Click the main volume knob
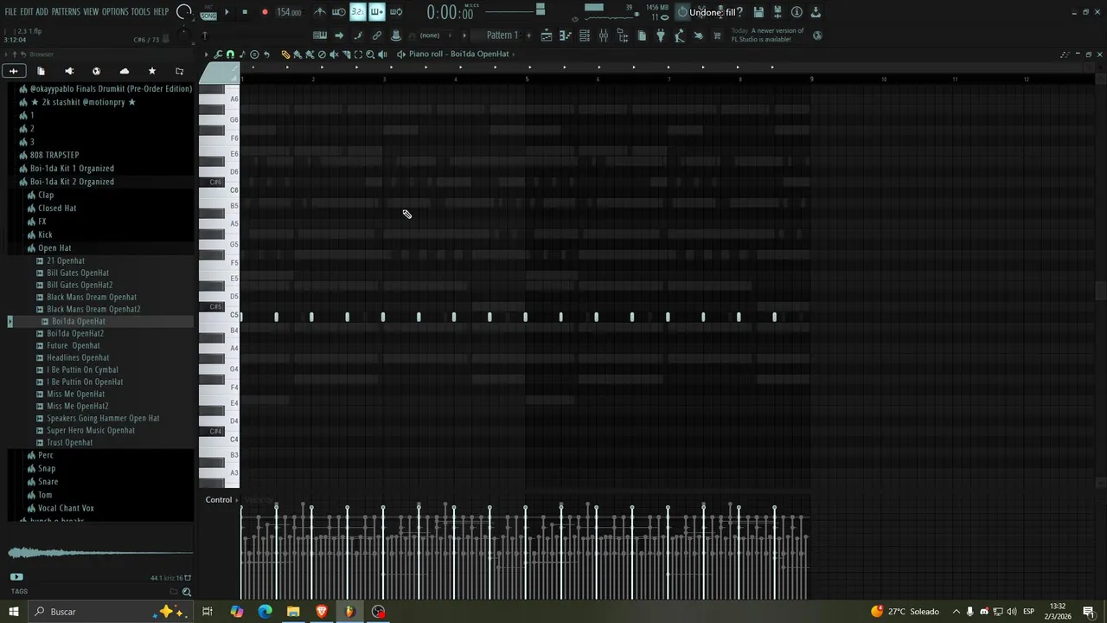 184,12
